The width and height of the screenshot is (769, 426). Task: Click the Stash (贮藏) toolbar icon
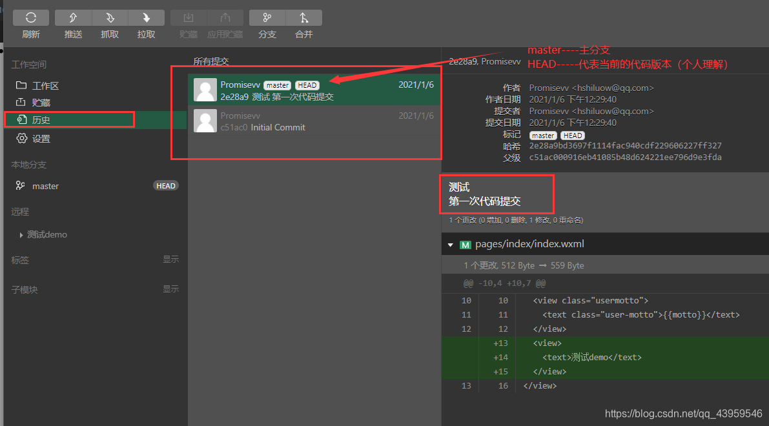(x=189, y=17)
